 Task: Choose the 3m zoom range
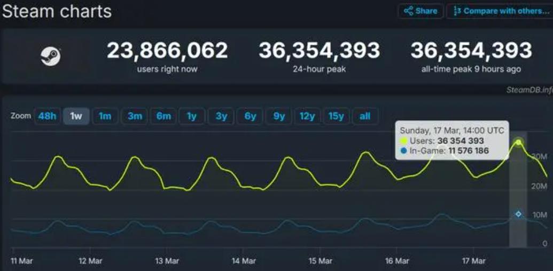(134, 116)
